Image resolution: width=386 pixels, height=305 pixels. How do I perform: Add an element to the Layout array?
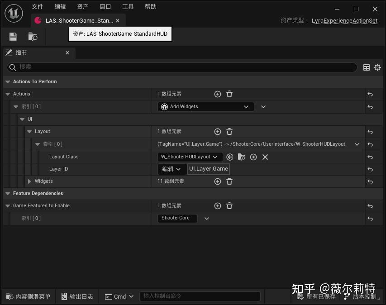217,131
